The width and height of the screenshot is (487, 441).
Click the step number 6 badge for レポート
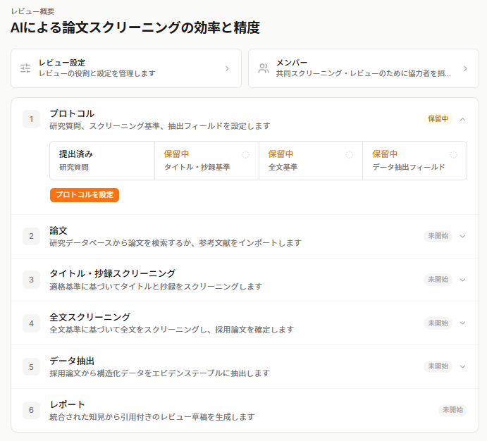tap(32, 410)
